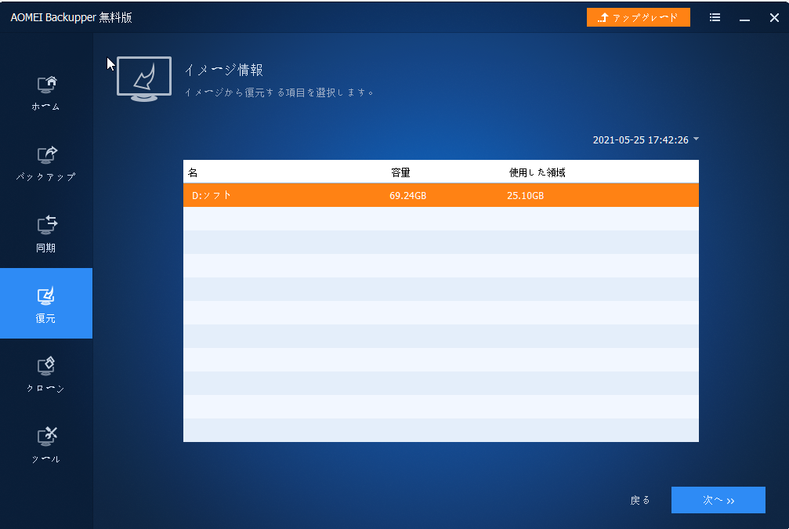The width and height of the screenshot is (789, 529).
Task: Go to バックアップ (Backup) section
Action: [x=45, y=164]
